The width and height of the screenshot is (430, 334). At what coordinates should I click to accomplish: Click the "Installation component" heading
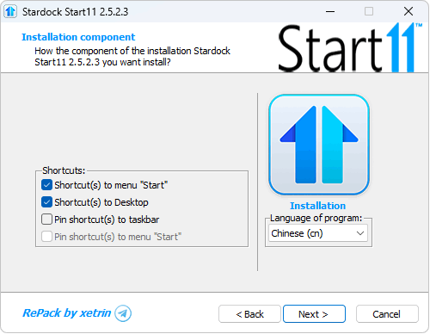click(78, 37)
